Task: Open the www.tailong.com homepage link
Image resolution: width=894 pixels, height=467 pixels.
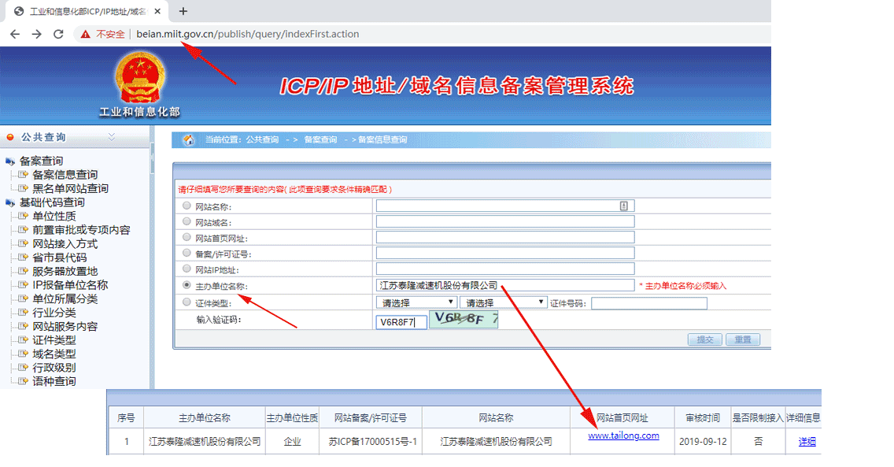Action: click(622, 435)
